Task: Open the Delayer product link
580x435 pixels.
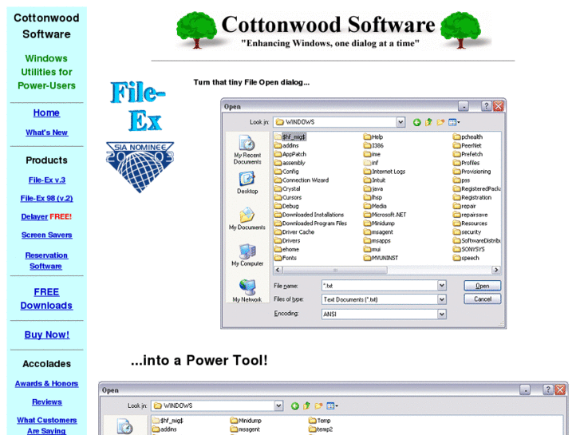Action: coord(34,216)
